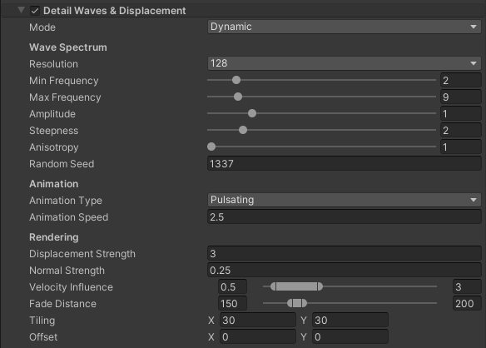
Task: Click the Min Frequency slider handle
Action: point(236,80)
